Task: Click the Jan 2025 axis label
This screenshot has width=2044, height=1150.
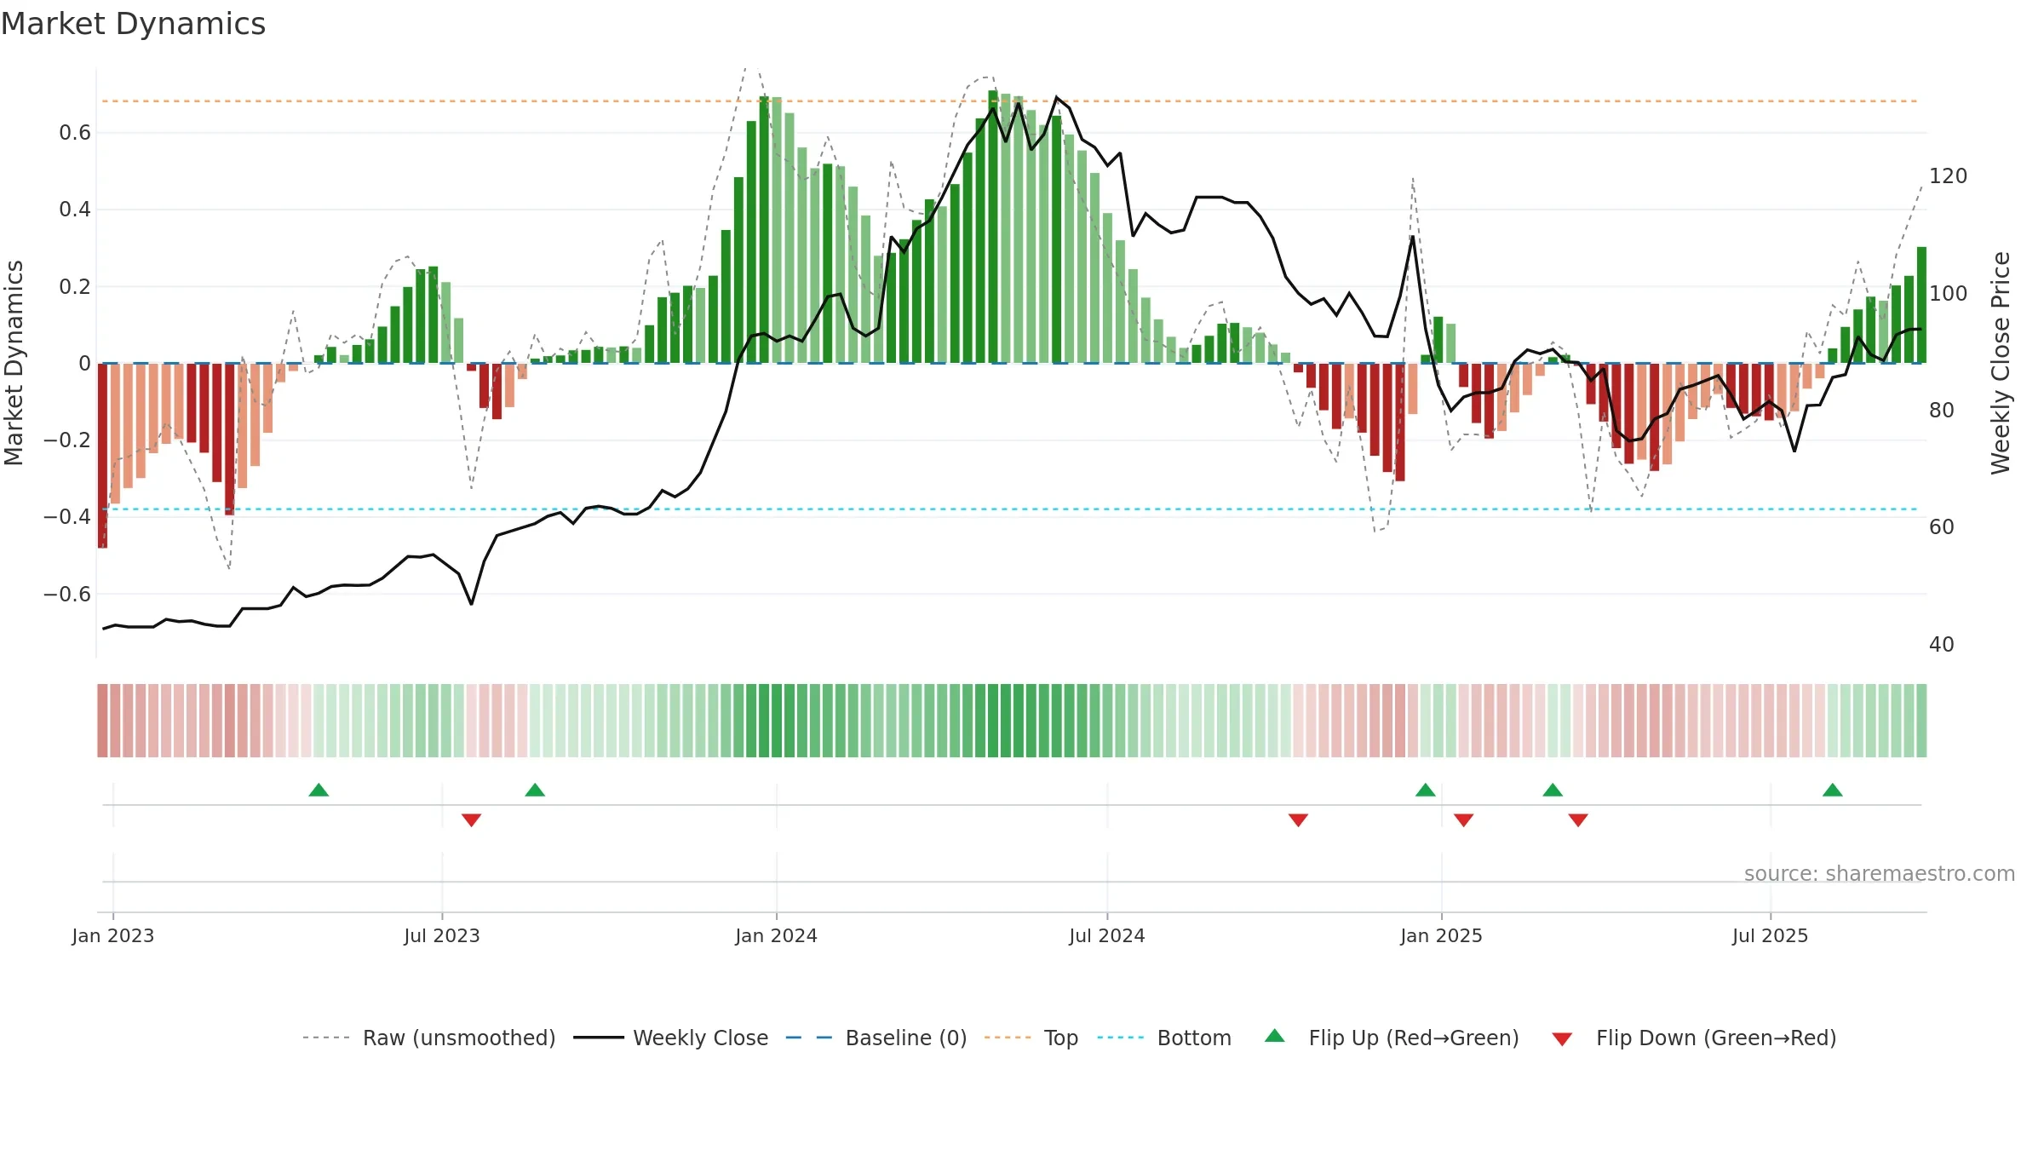Action: (x=1442, y=935)
